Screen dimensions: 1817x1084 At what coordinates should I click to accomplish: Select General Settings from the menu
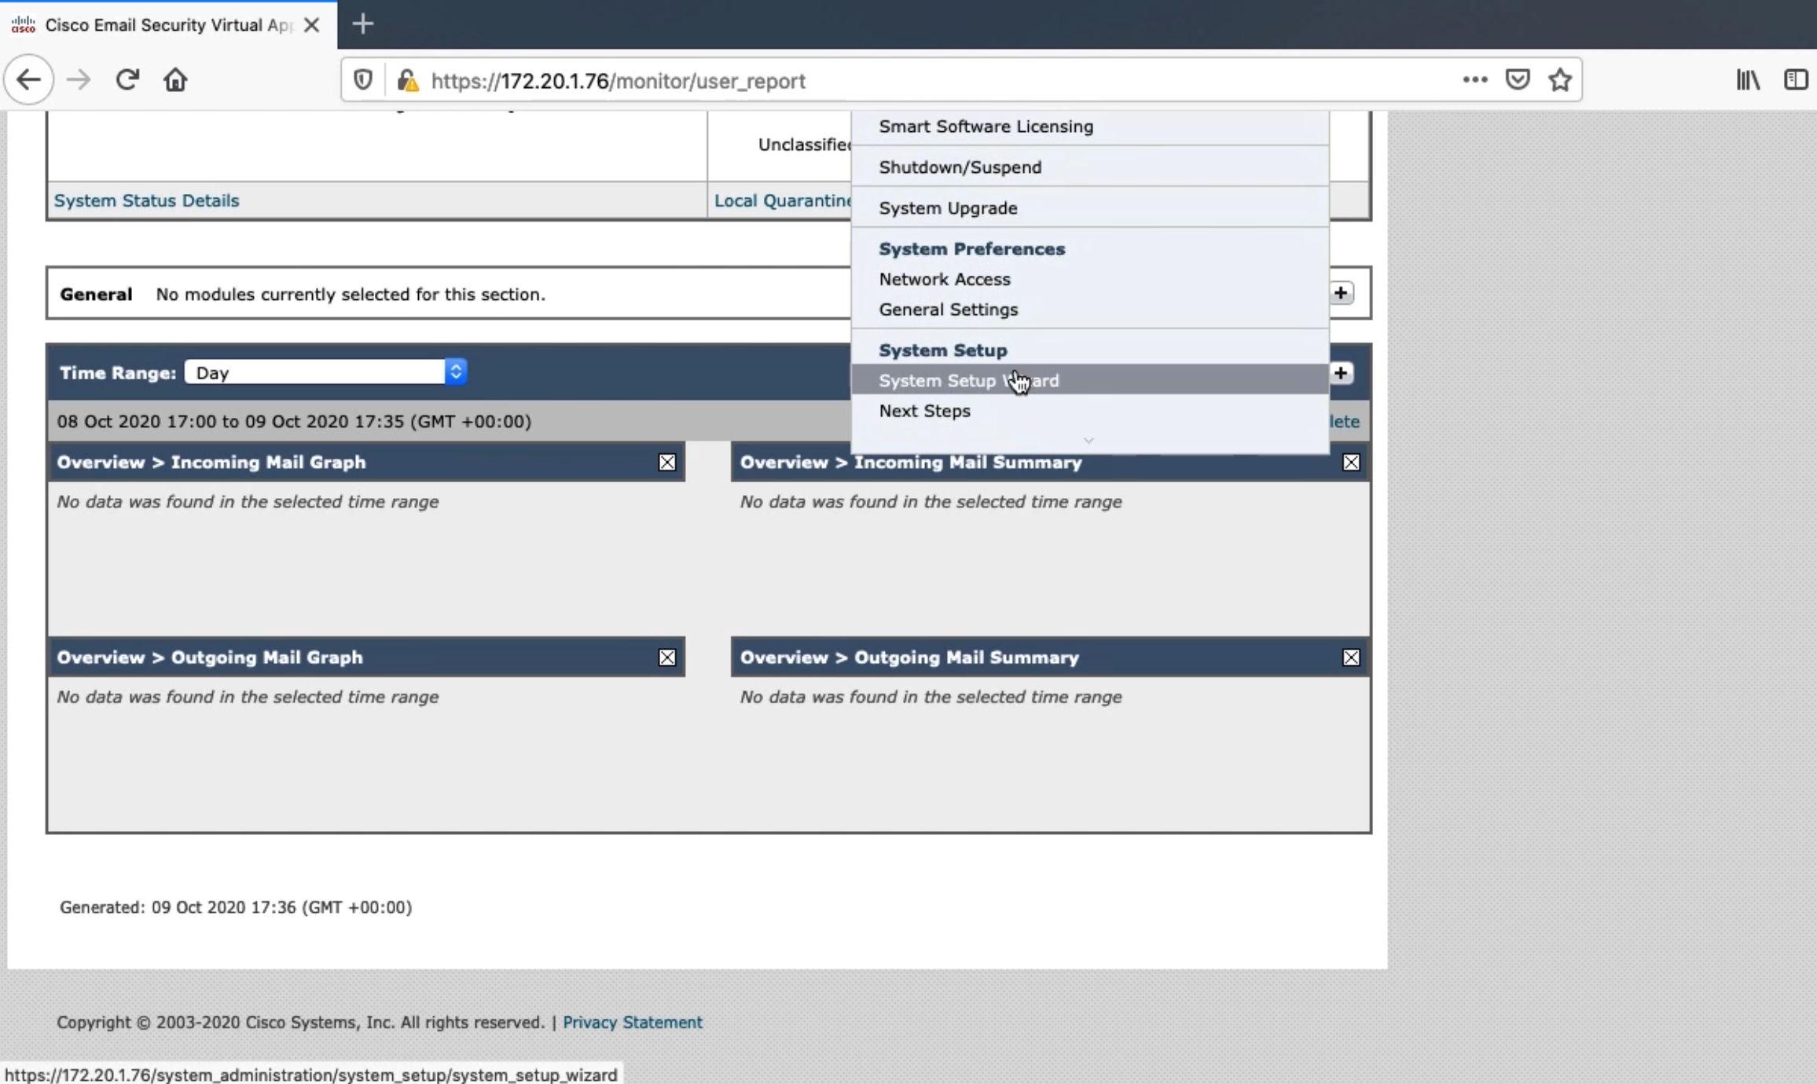[1089, 309]
